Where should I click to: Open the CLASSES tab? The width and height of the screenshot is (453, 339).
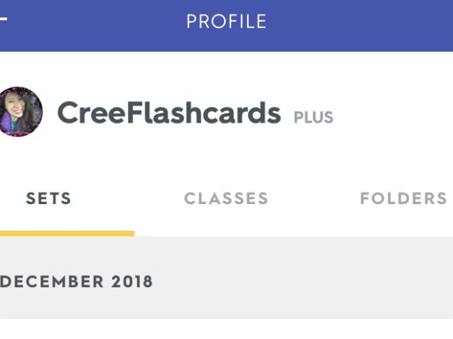(226, 199)
